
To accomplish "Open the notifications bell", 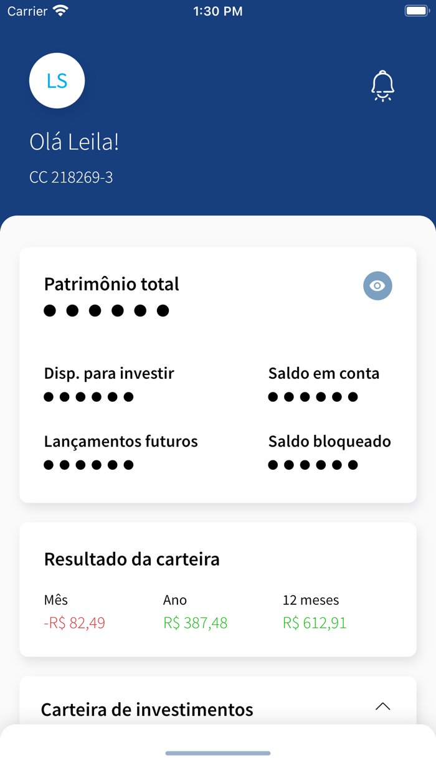I will coord(382,85).
